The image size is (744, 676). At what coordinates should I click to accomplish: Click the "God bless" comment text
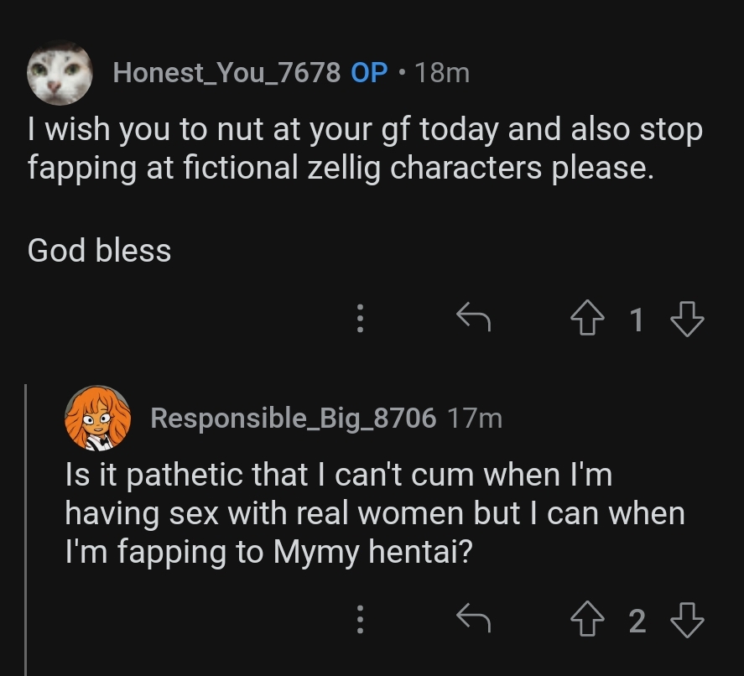(x=99, y=250)
